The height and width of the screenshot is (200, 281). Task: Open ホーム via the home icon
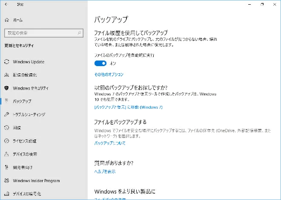click(6, 20)
